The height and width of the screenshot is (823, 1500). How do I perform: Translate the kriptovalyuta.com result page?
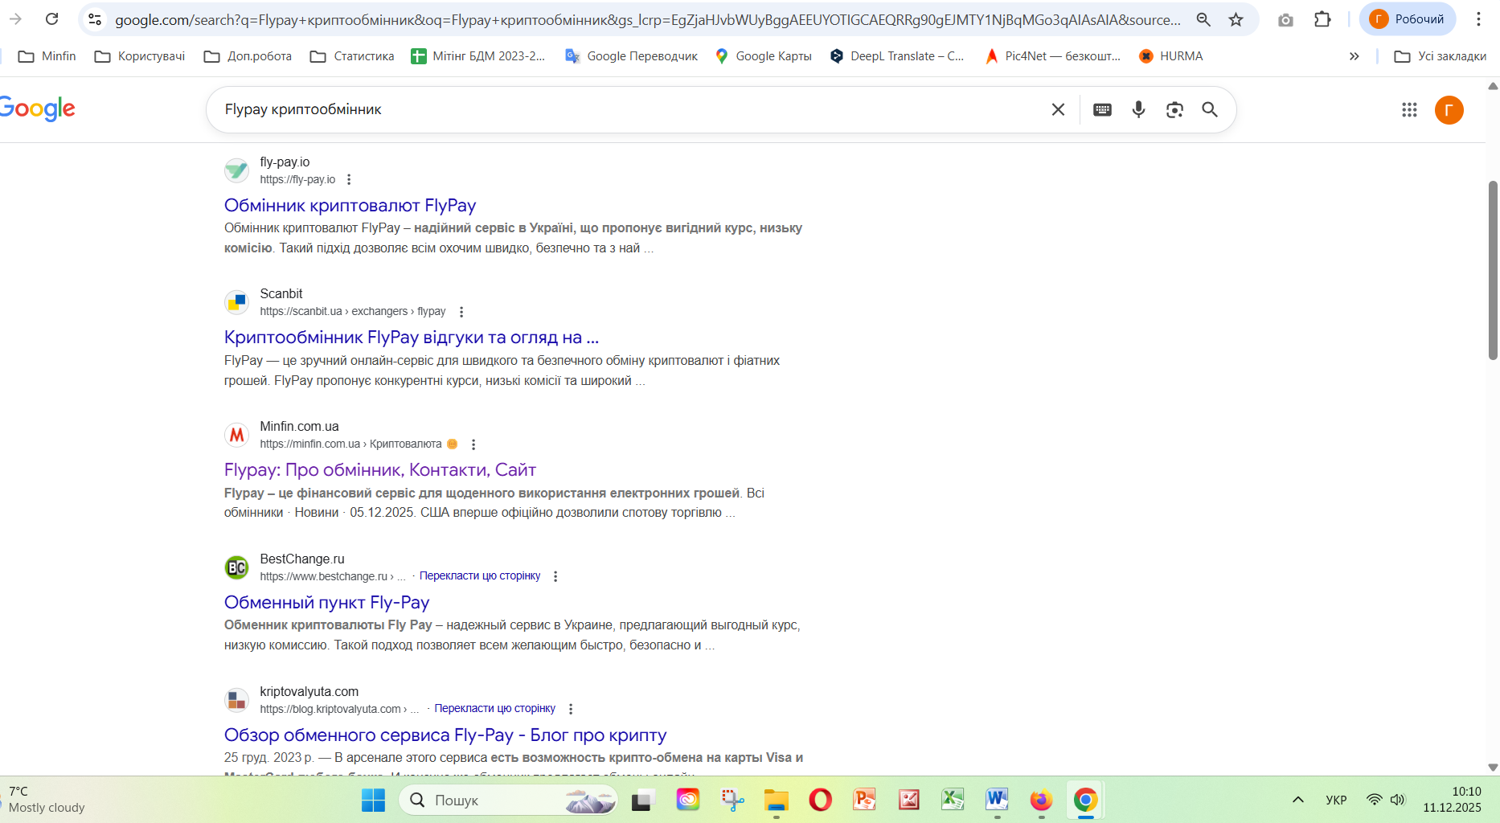(x=495, y=709)
